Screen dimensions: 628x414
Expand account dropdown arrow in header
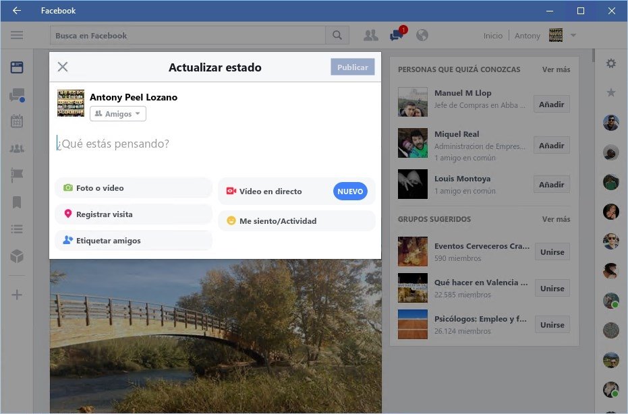[x=573, y=35]
